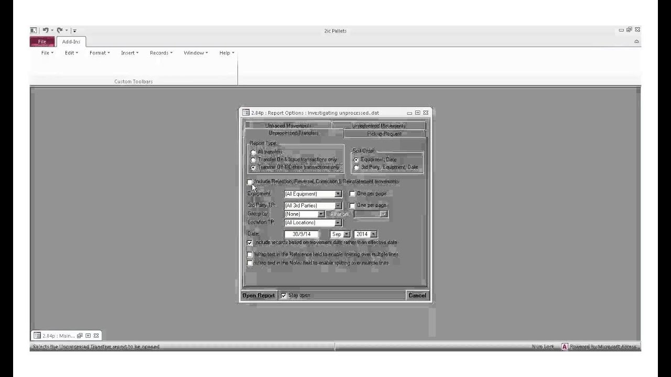671x377 pixels.
Task: Sort by 3rd Party, Equipment, Date
Action: [356, 168]
